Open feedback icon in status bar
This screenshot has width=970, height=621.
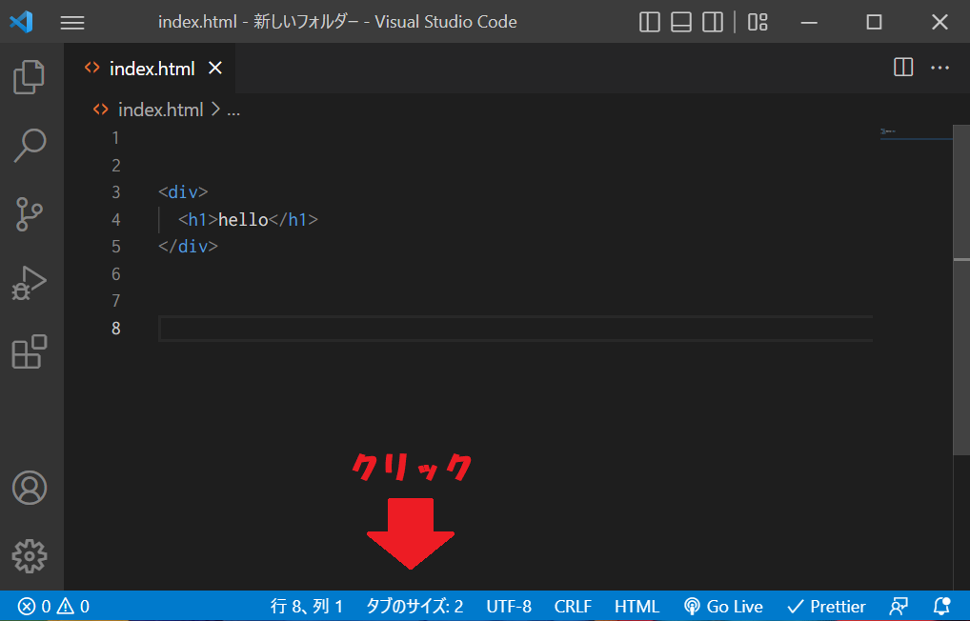pyautogui.click(x=899, y=606)
